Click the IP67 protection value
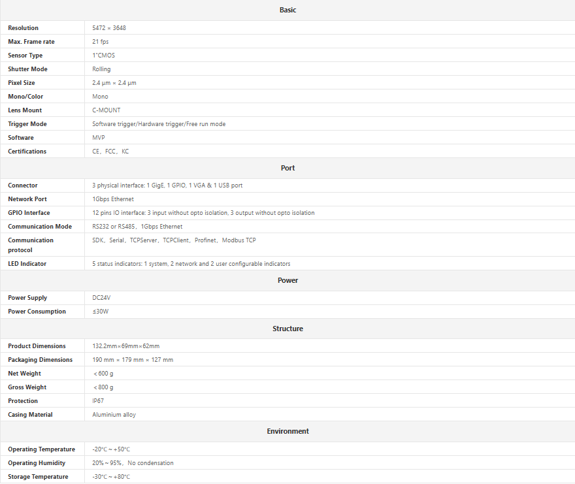Screen dimensions: 575x484 click(98, 401)
